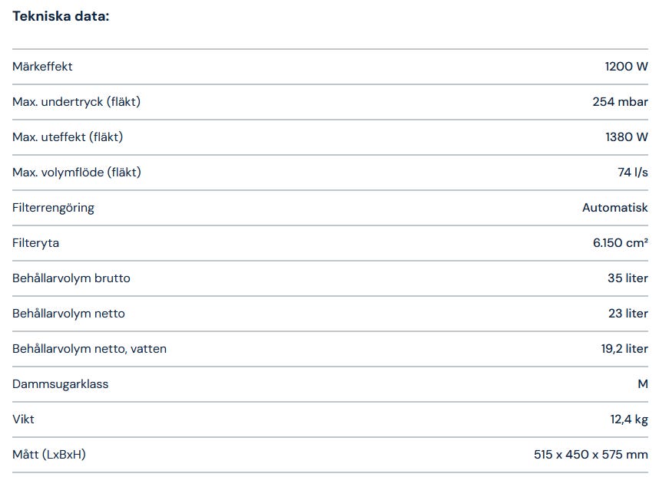Select the Filterrengöring label
This screenshot has width=659, height=477.
[x=53, y=208]
